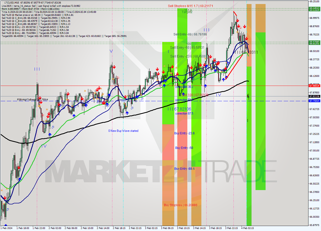
Task: Click 'Sell Entry -88 | 68.78198' label
Action: (190, 34)
